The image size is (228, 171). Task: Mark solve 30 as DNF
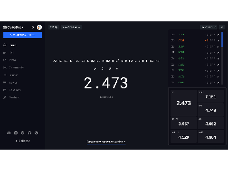click(x=212, y=35)
